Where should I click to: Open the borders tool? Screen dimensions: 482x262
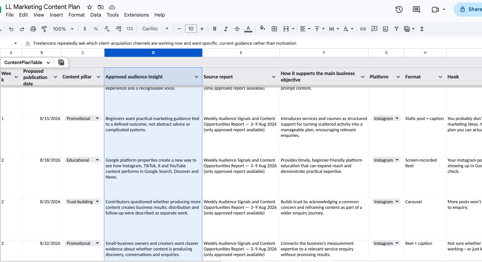(274, 29)
